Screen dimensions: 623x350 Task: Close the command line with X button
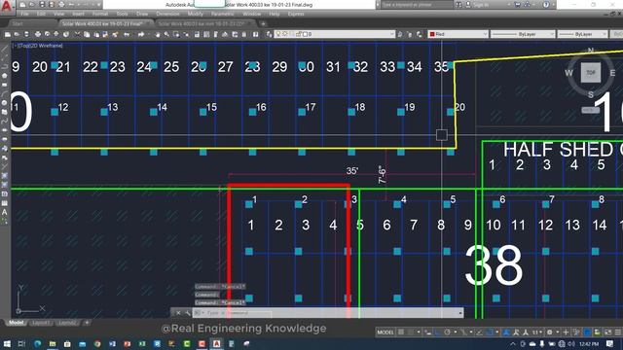[x=178, y=313]
